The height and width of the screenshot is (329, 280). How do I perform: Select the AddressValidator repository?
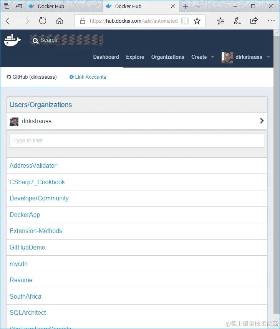click(x=33, y=165)
